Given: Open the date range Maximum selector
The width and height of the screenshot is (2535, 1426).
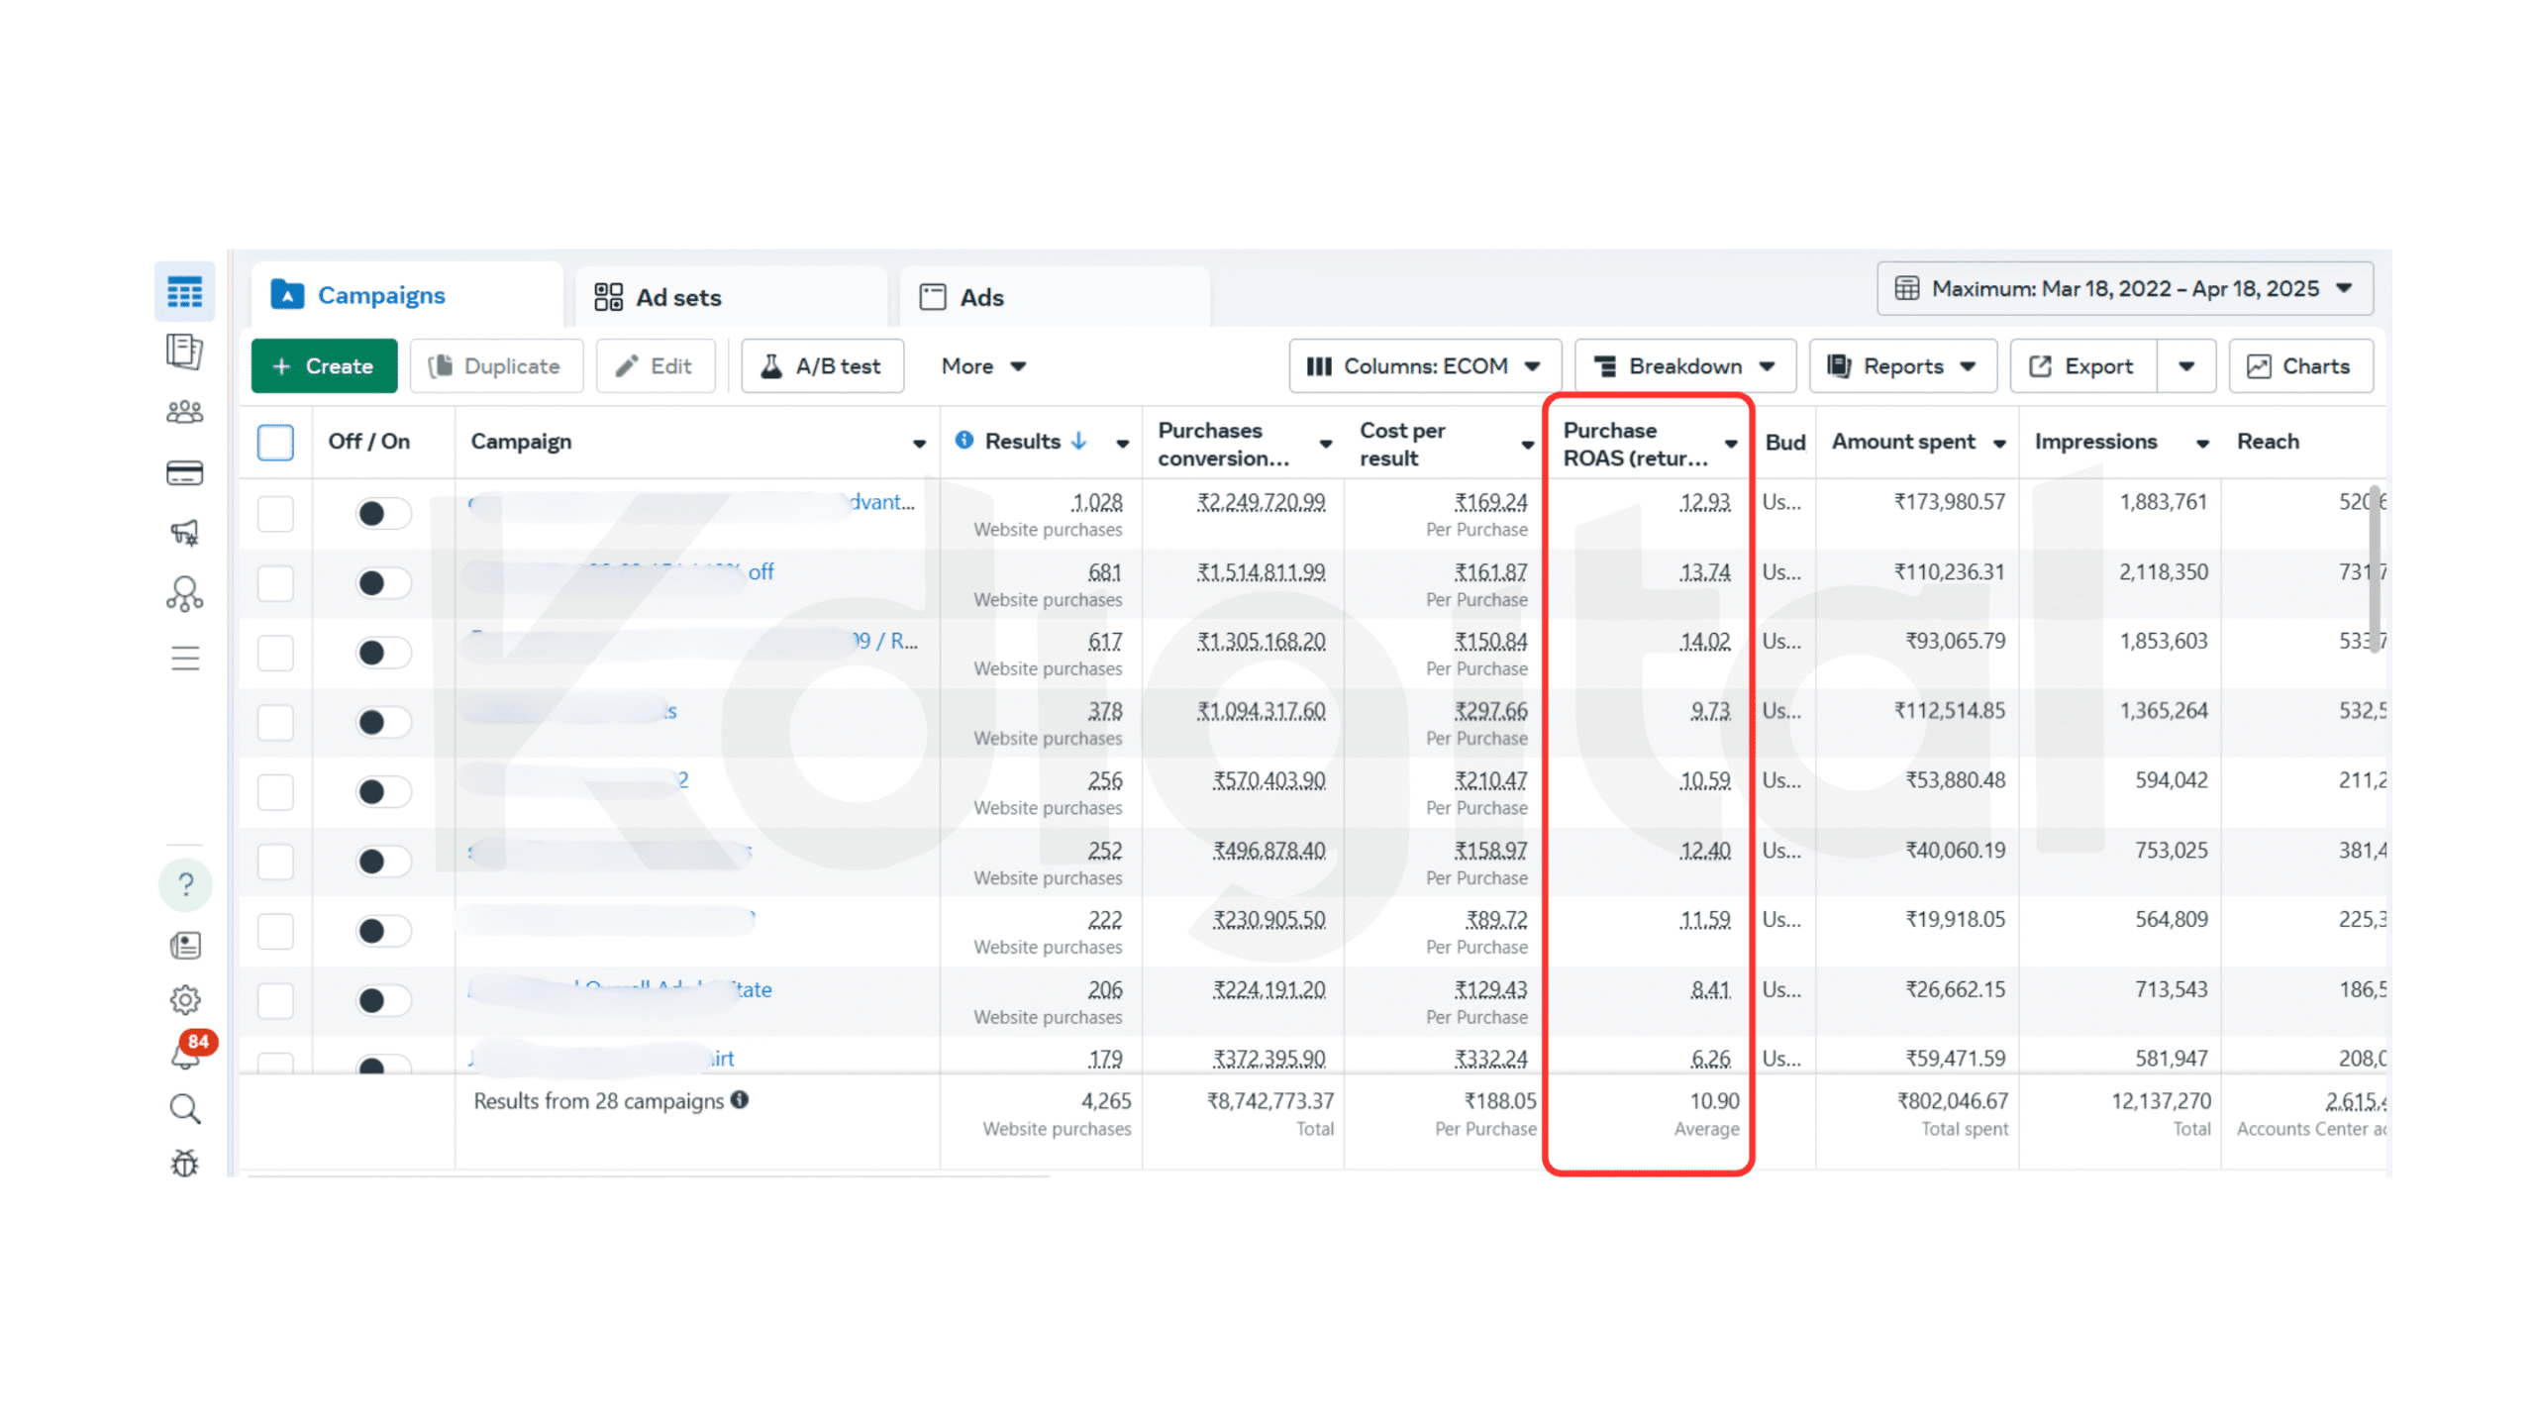Looking at the screenshot, I should pos(2124,289).
